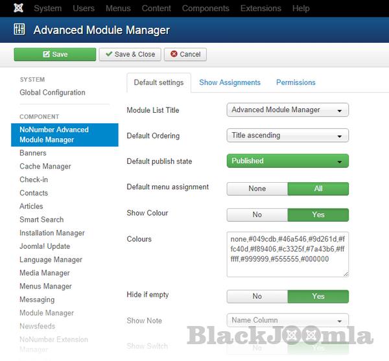Expand the Default Ordering dropdown
Image resolution: width=389 pixels, height=361 pixels.
pyautogui.click(x=287, y=135)
